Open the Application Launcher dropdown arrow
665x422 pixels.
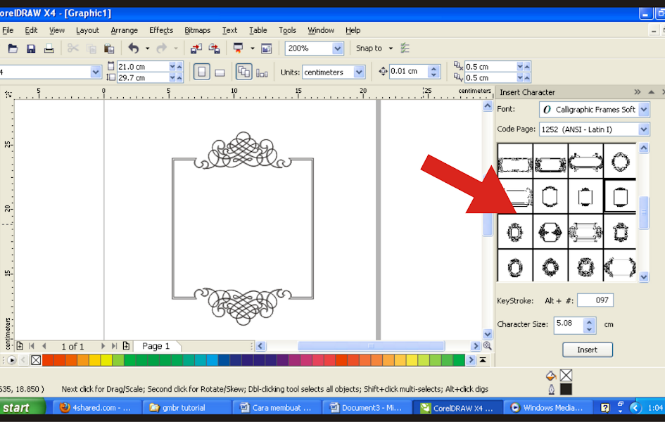[253, 49]
